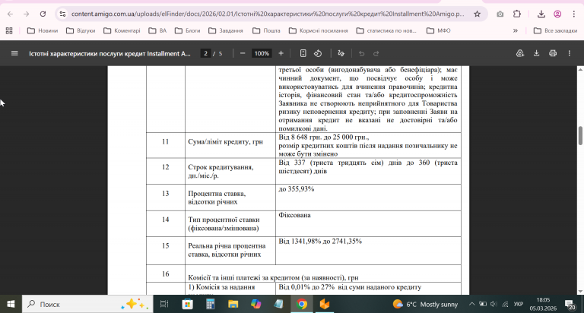Click the page number input field

coord(205,53)
